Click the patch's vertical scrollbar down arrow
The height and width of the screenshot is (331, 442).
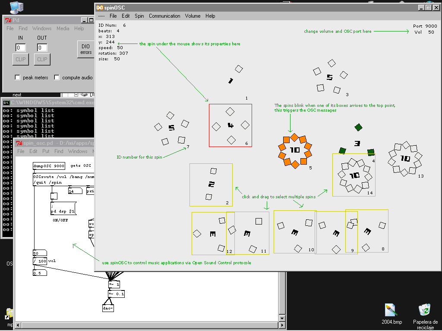click(282, 318)
